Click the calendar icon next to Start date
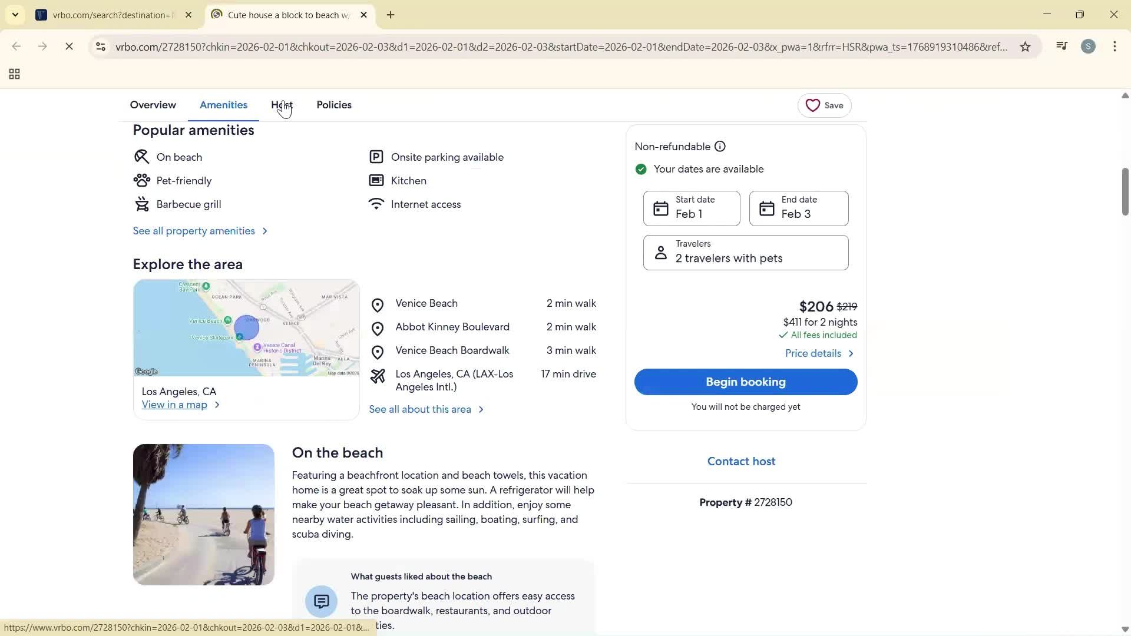 point(661,208)
